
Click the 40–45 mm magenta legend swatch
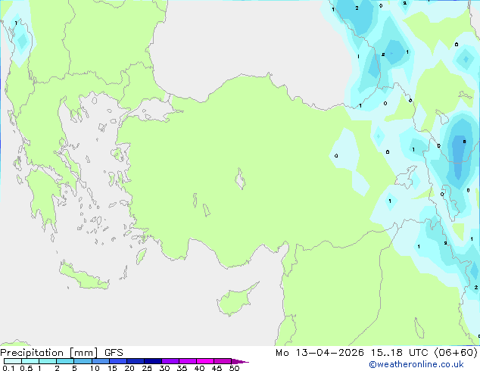click(205, 361)
